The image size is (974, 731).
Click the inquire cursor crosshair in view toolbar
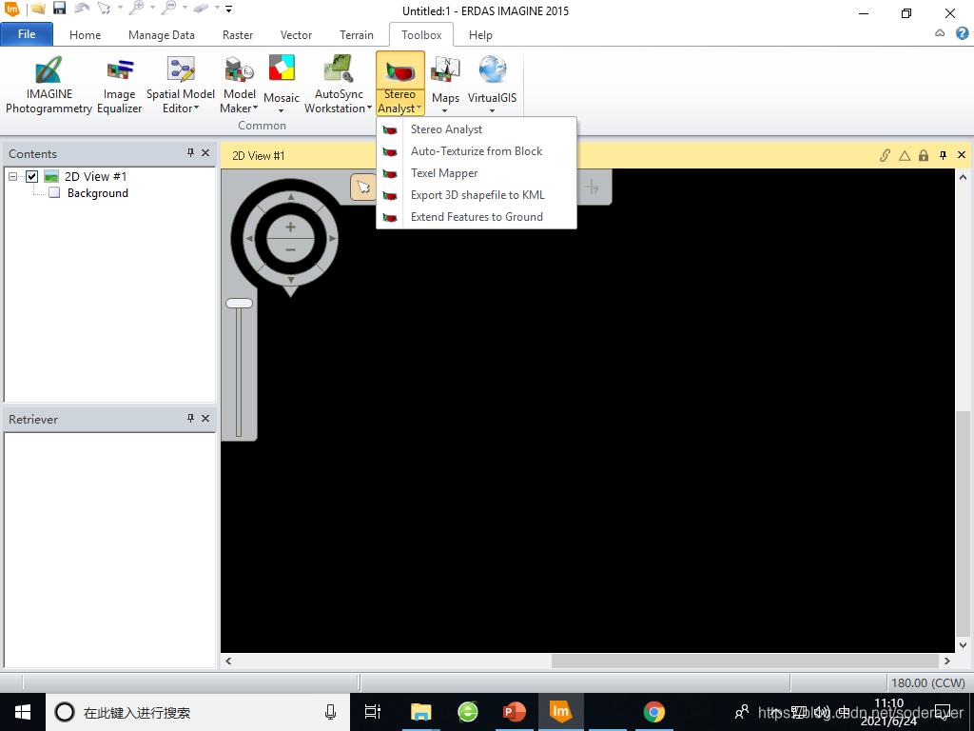(x=592, y=187)
